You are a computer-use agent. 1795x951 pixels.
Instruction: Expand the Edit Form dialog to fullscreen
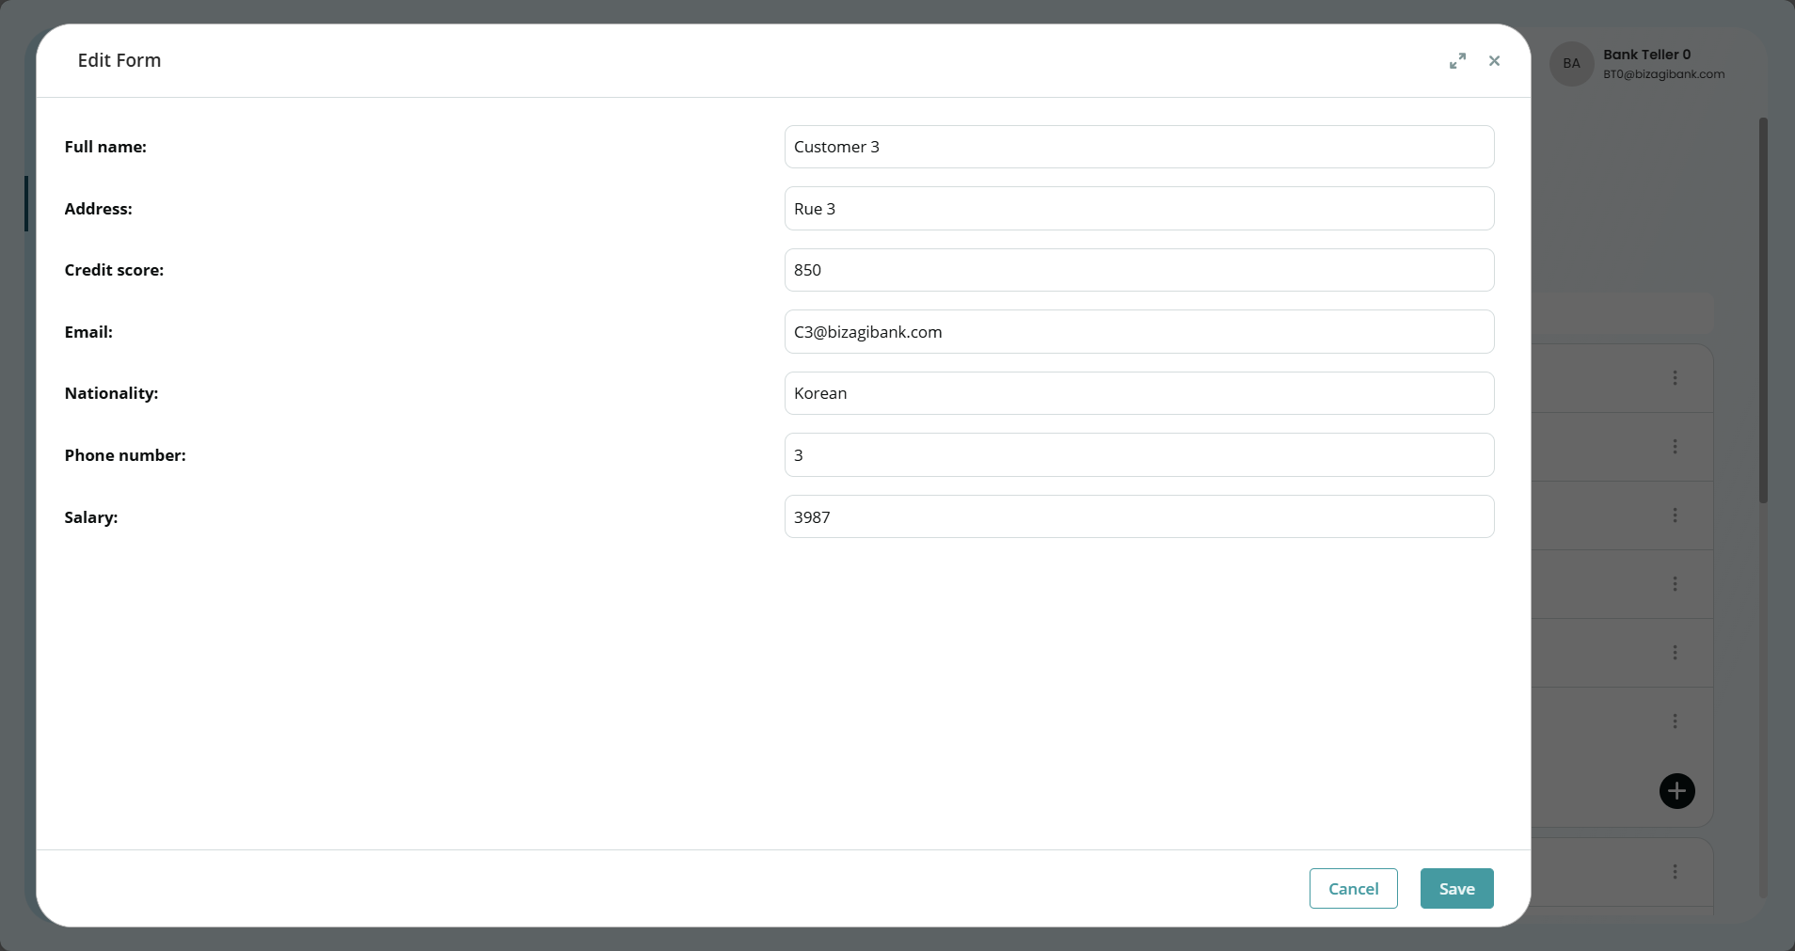pyautogui.click(x=1457, y=61)
